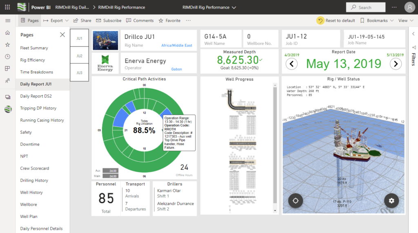This screenshot has height=233, width=418.
Task: Open the Running Casing History page
Action: tap(42, 120)
